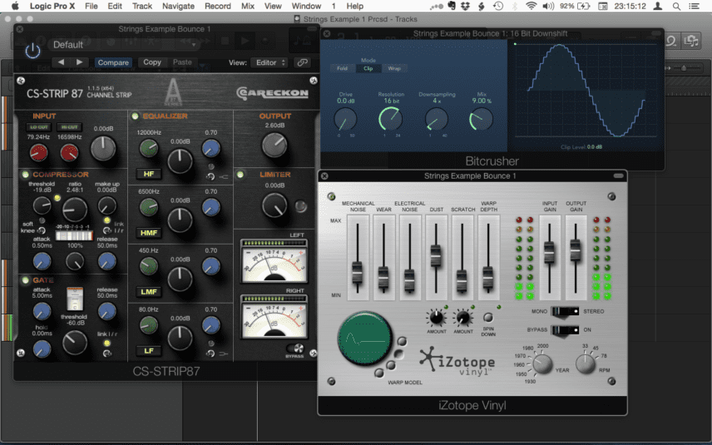Open the Help menu
712x445 pixels.
[354, 7]
